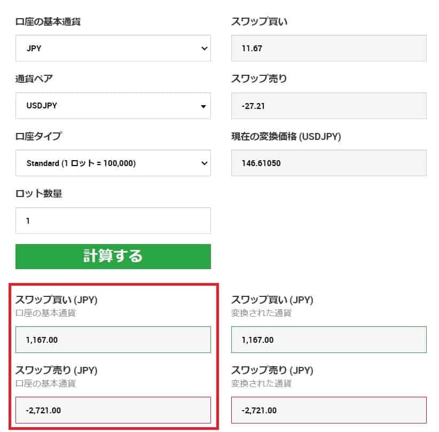Expand the 通貨ペア currency pair selector
This screenshot has width=439, height=432.
pos(113,106)
